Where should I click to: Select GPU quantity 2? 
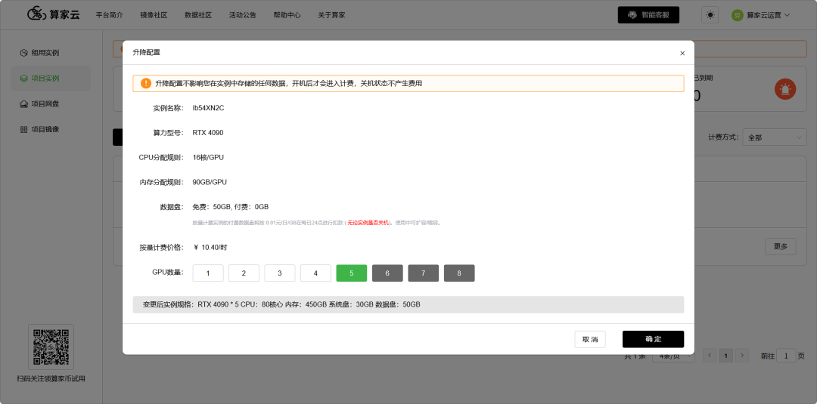click(x=244, y=273)
